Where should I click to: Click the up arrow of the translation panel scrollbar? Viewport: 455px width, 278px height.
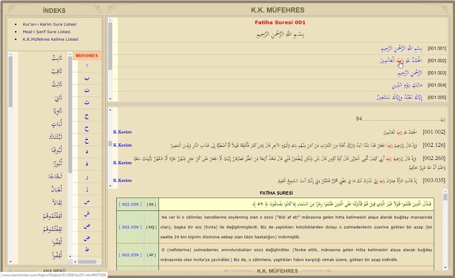446,191
